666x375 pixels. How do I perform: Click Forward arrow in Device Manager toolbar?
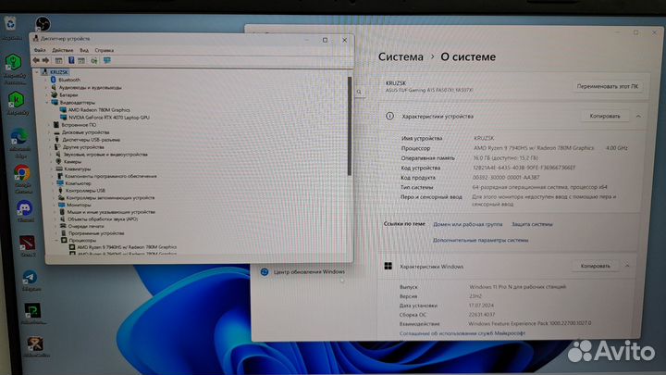point(45,61)
